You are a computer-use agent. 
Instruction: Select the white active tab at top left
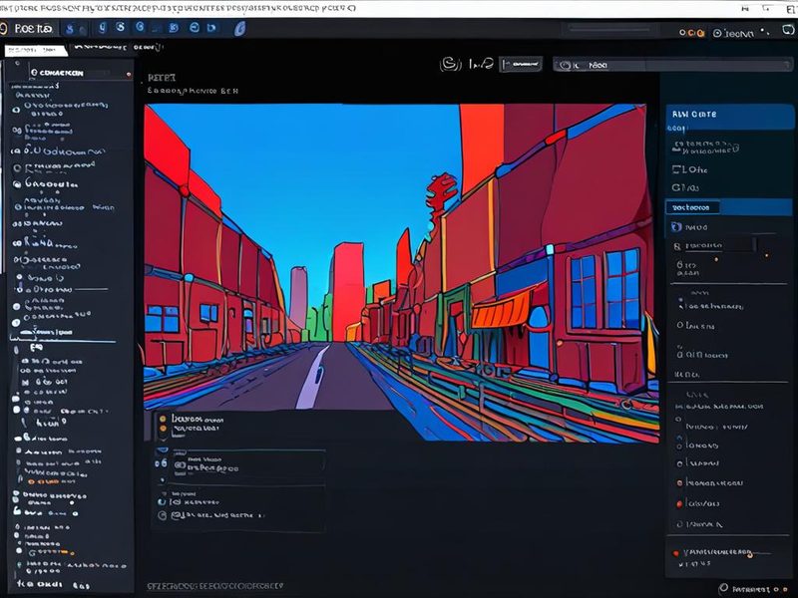pos(36,51)
